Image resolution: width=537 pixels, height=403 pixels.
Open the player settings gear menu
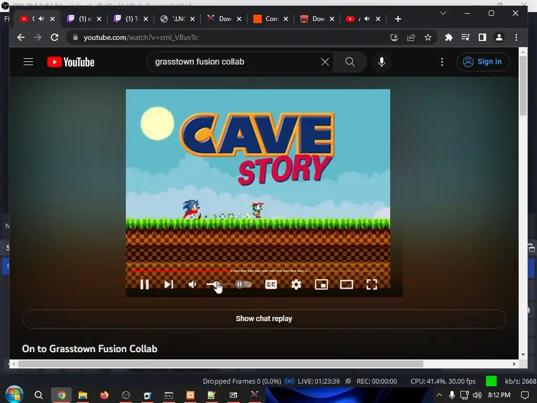tap(296, 284)
